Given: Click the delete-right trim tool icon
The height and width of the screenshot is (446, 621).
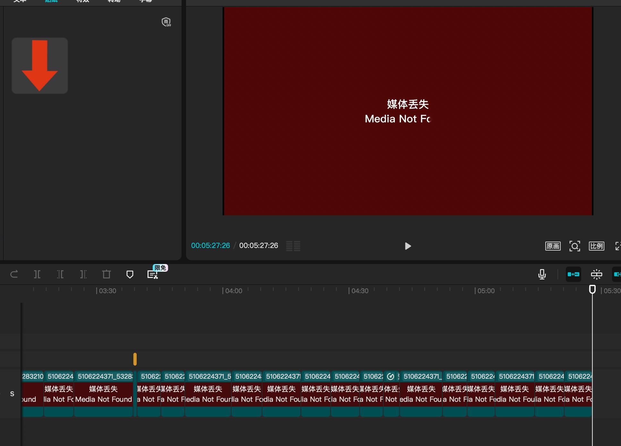Looking at the screenshot, I should 83,274.
